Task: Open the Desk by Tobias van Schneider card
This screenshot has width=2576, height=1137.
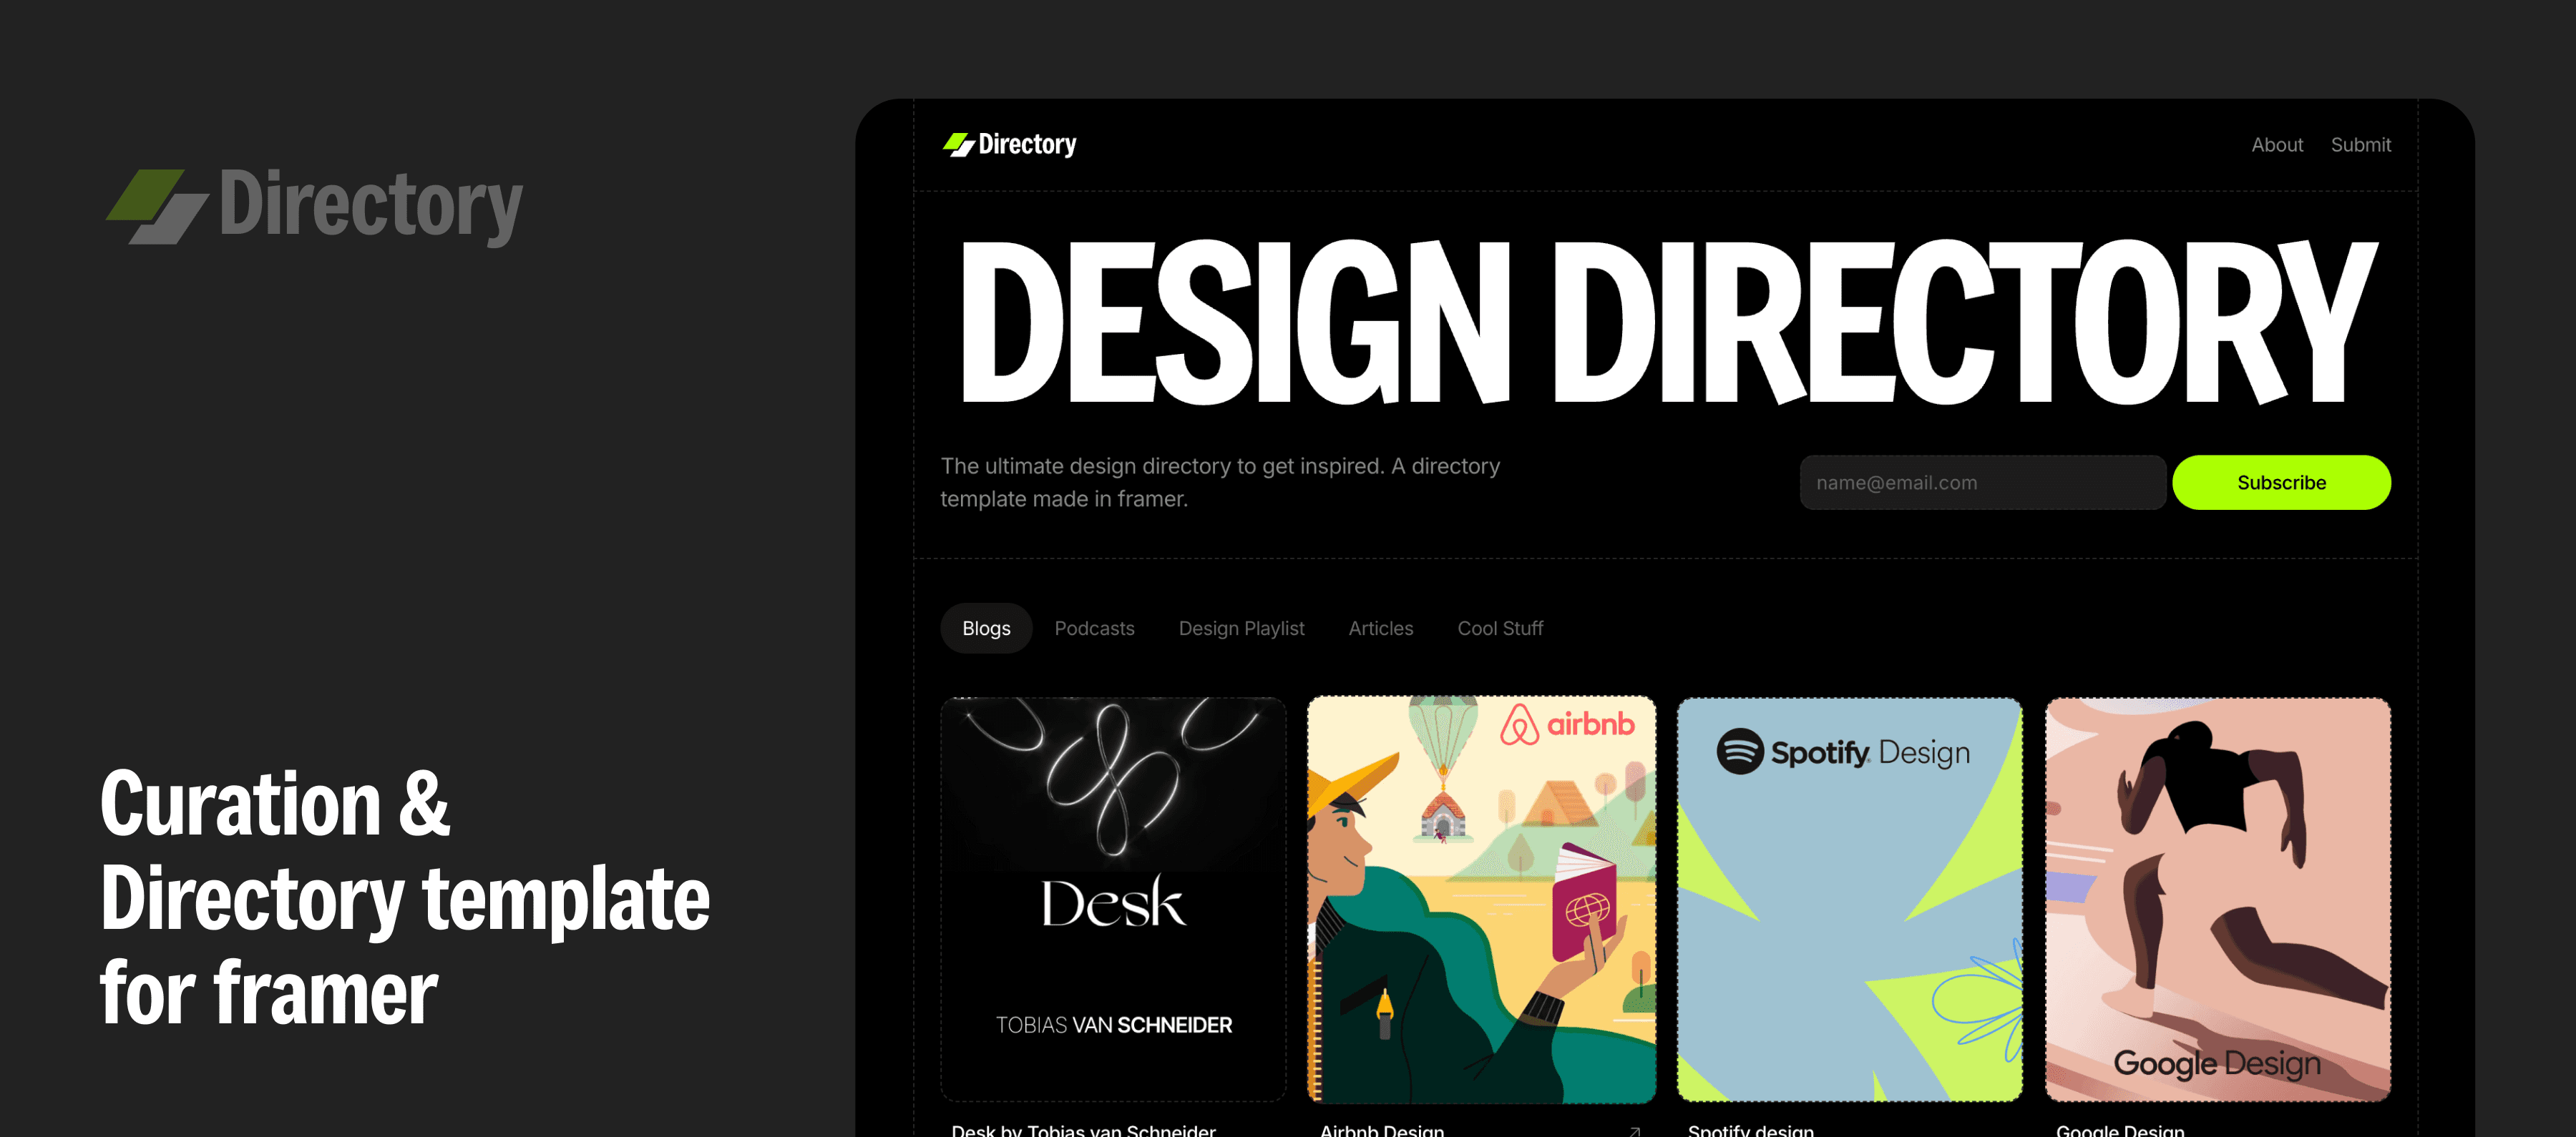Action: pos(1113,899)
